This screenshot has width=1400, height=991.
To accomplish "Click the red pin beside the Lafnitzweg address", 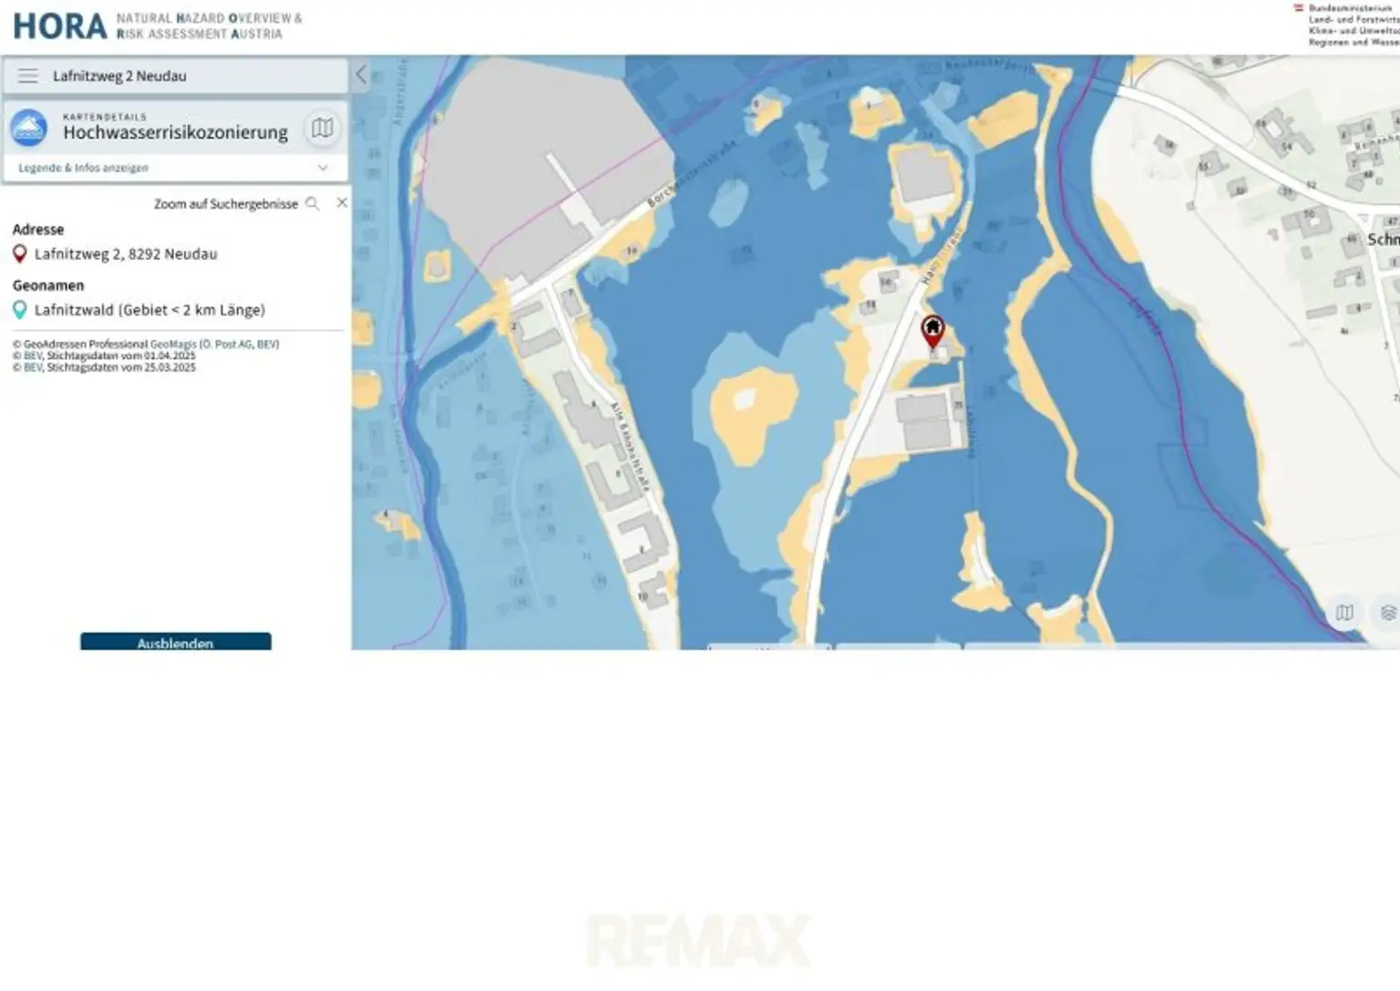I will pyautogui.click(x=19, y=254).
